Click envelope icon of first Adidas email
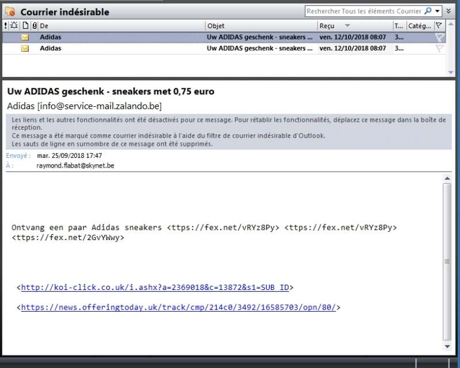This screenshot has width=460, height=368. pyautogui.click(x=25, y=37)
